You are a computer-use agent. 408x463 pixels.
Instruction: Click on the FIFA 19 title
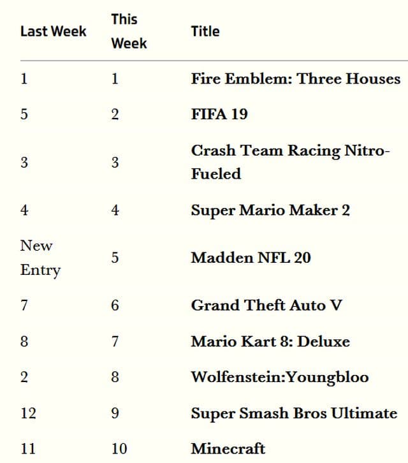(x=219, y=115)
